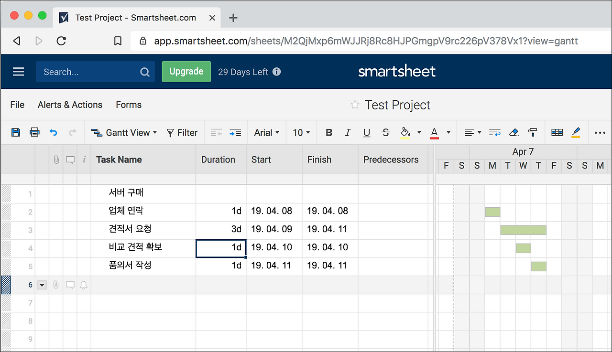The width and height of the screenshot is (612, 352).
Task: Toggle italic formatting
Action: 348,132
